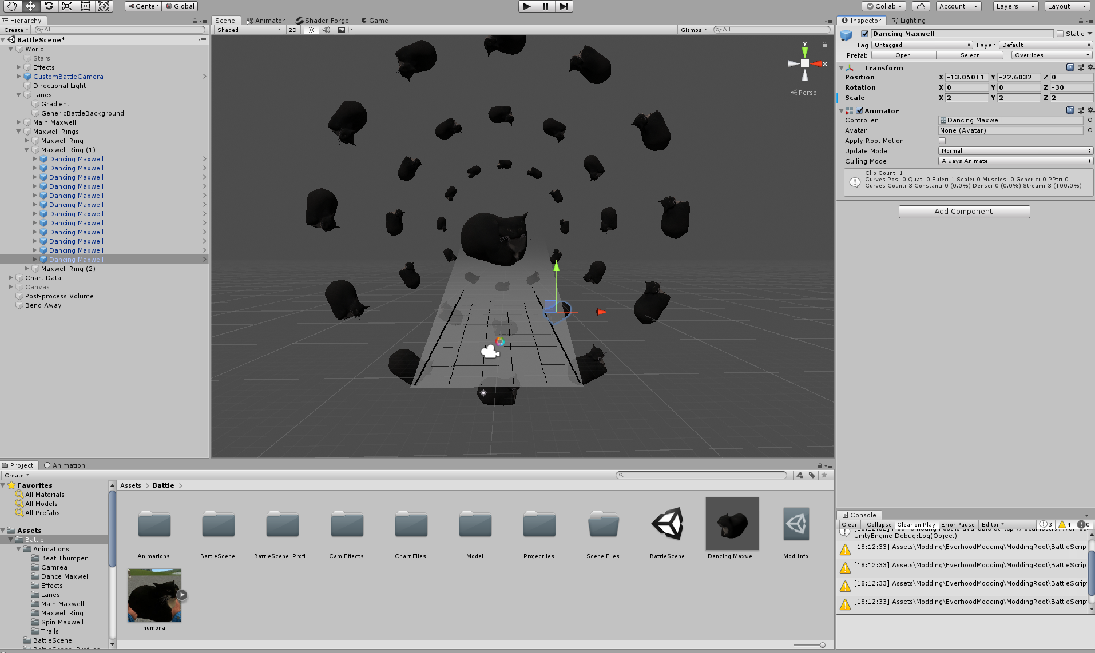Switch to the Game tab
1095x653 pixels.
coord(374,21)
